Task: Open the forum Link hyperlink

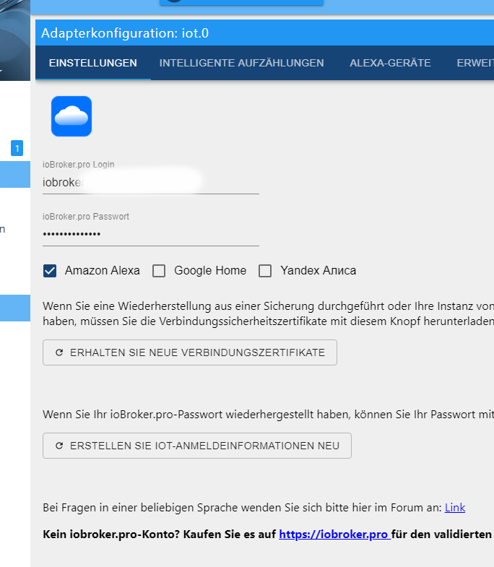Action: [x=454, y=508]
